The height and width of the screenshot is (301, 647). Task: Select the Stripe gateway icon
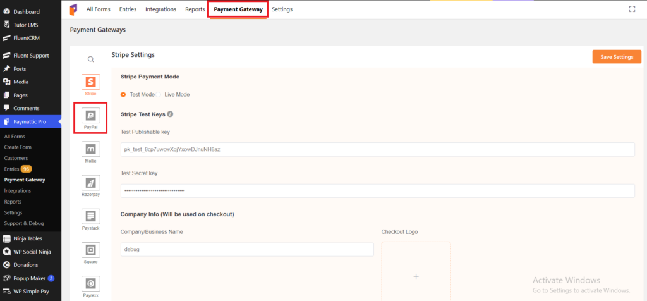91,82
